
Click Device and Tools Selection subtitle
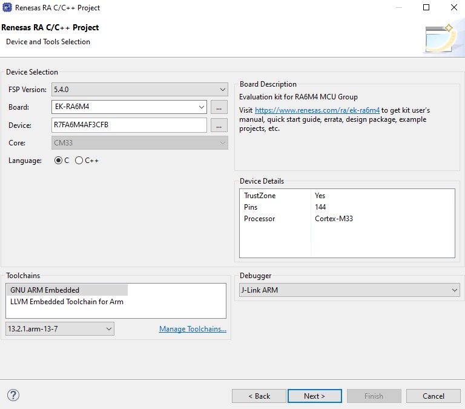pyautogui.click(x=48, y=42)
